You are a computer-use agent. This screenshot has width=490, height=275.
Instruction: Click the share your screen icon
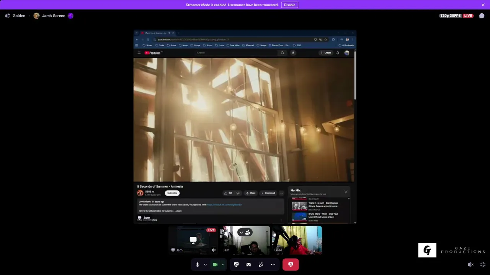click(x=236, y=264)
